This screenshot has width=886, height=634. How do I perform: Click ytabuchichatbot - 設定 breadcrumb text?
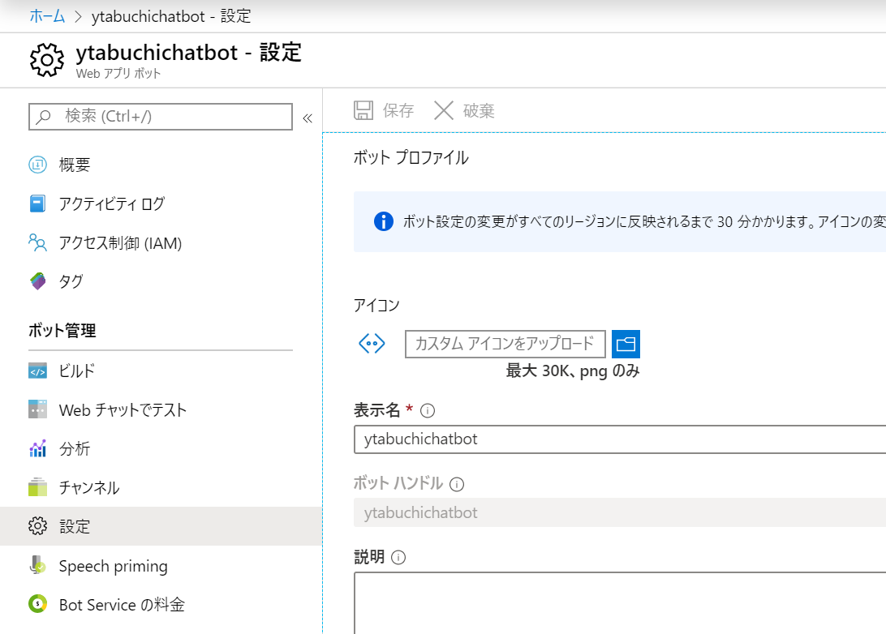(171, 15)
